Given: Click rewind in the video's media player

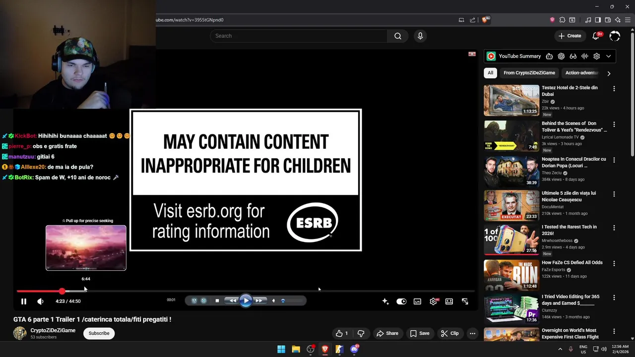Looking at the screenshot, I should pos(232,300).
